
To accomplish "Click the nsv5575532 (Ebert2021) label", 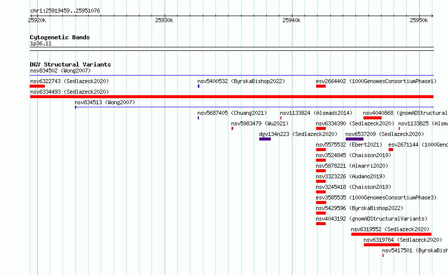I will pos(349,145).
